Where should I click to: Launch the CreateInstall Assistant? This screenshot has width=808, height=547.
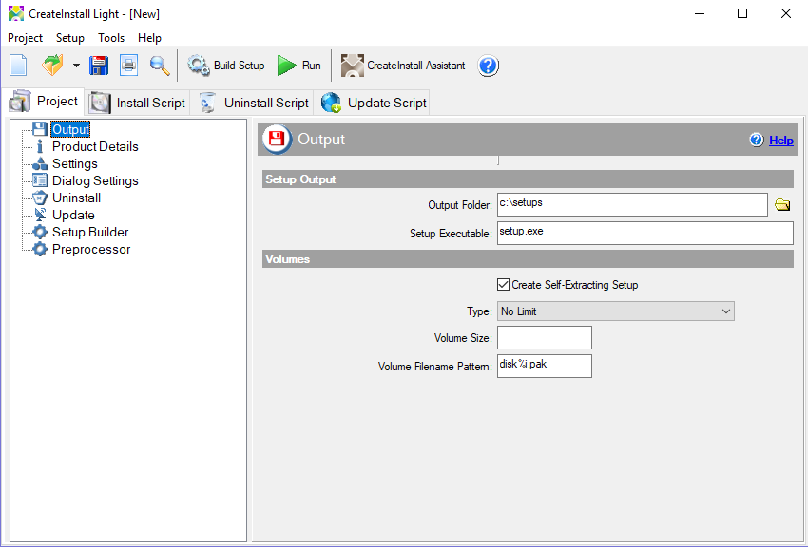coord(403,66)
